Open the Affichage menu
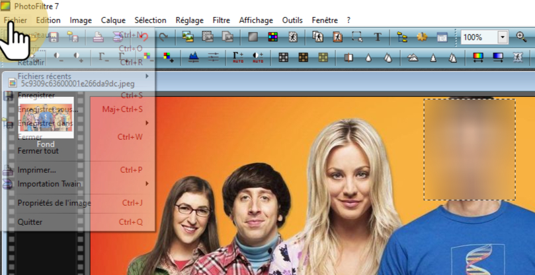 click(x=256, y=20)
